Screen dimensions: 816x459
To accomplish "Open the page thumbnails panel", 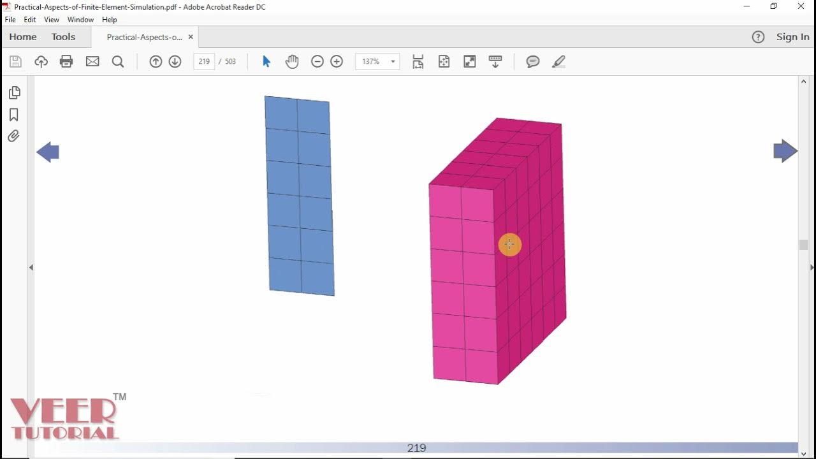I will (14, 93).
